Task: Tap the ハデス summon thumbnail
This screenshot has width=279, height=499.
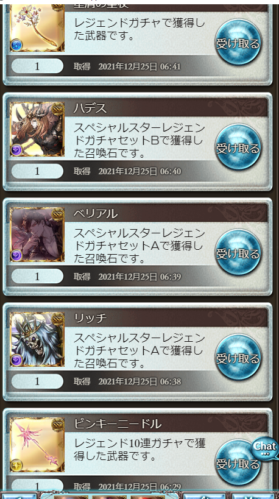Action: tap(37, 129)
